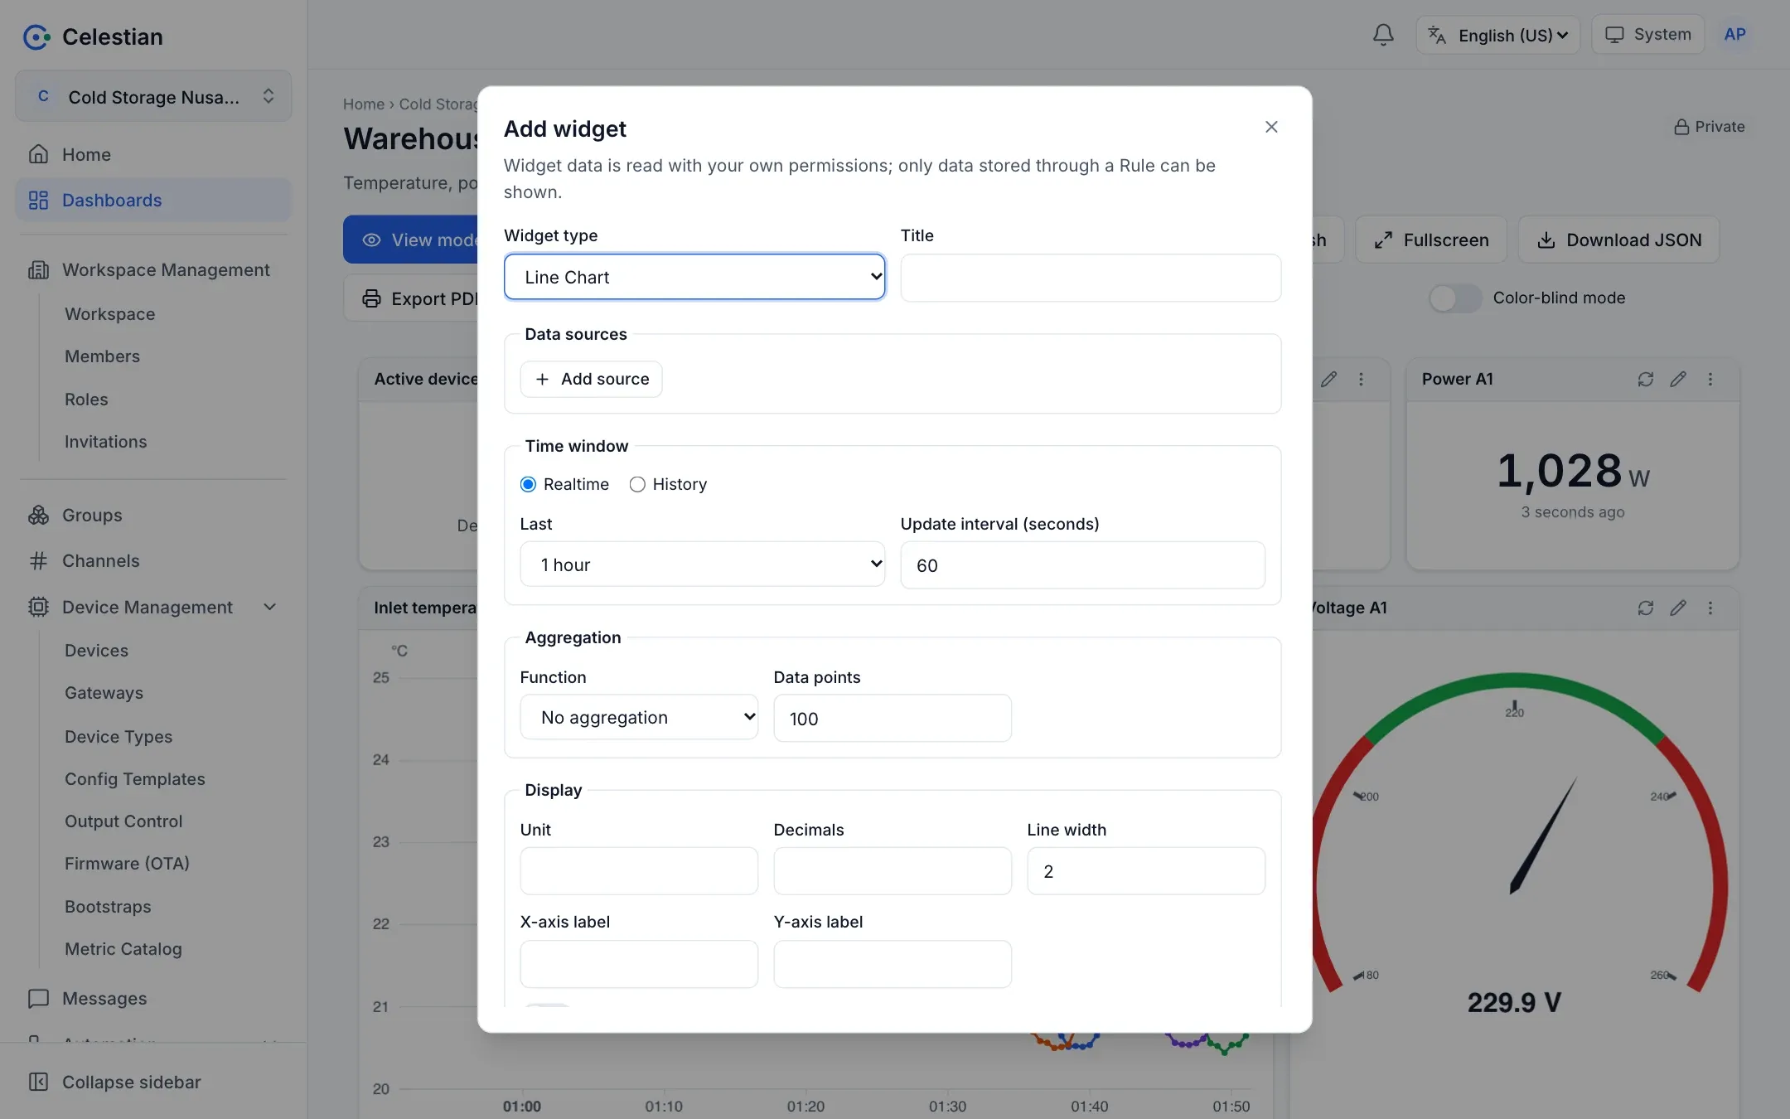Click the Private lock indicator

(x=1709, y=127)
